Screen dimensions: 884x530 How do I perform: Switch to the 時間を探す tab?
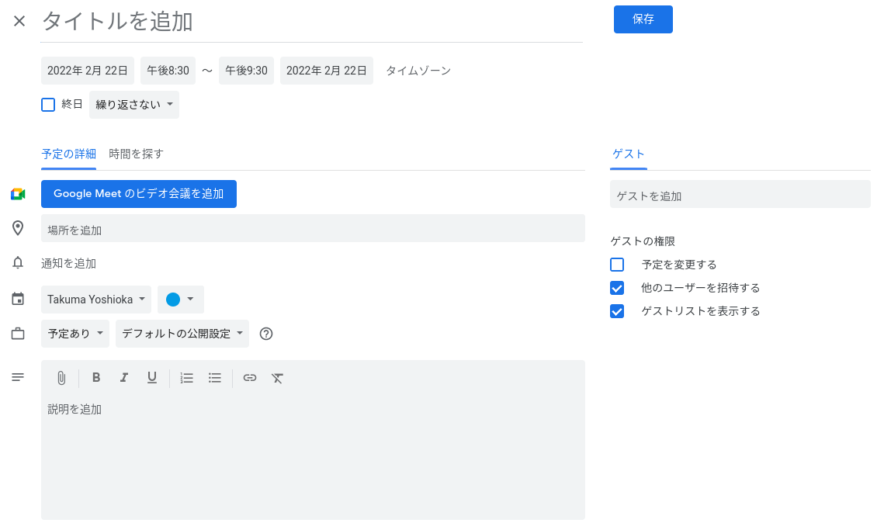point(137,154)
